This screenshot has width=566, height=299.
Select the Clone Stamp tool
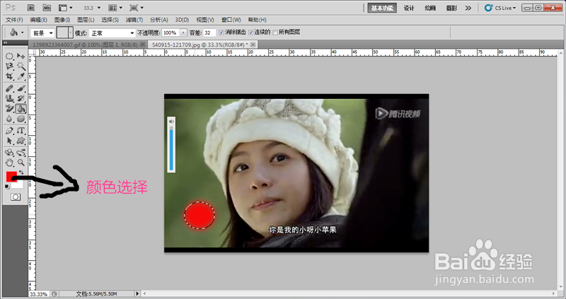[x=9, y=98]
